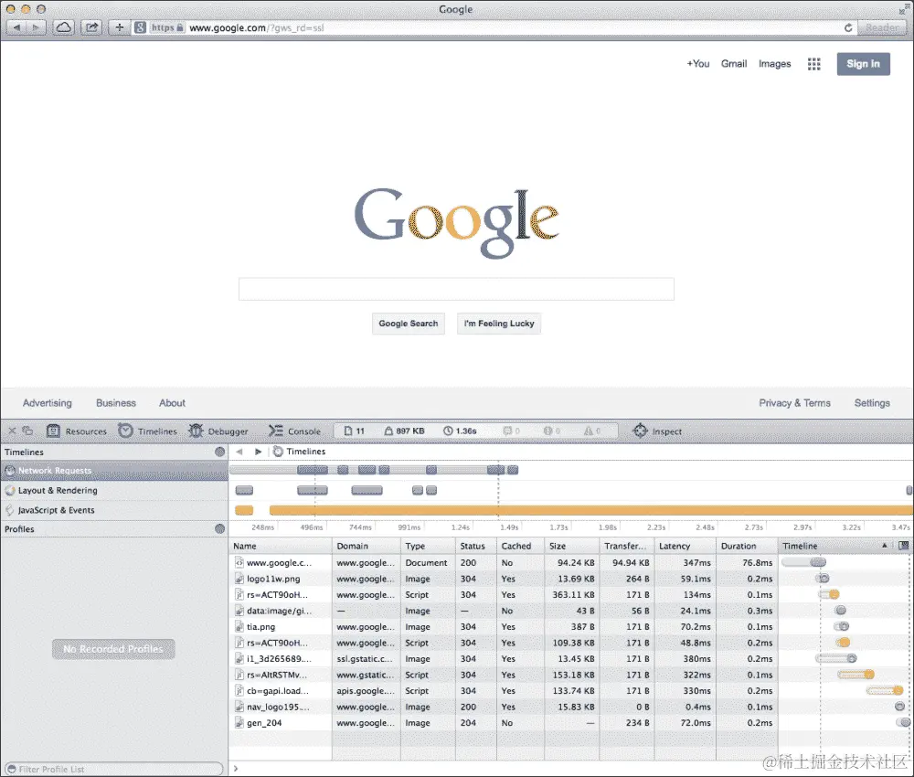Go forward with the Safari forward arrow

36,27
